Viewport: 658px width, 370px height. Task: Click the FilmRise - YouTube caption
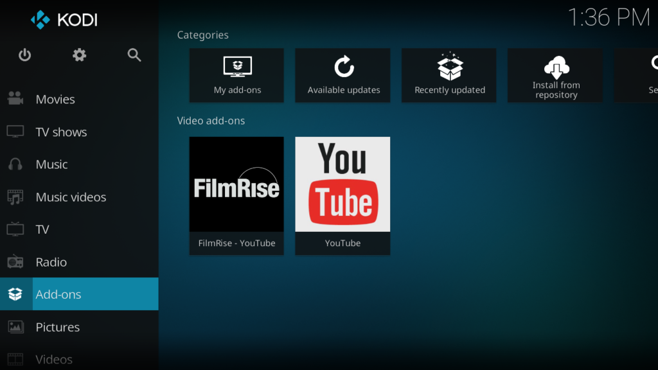[x=236, y=243]
